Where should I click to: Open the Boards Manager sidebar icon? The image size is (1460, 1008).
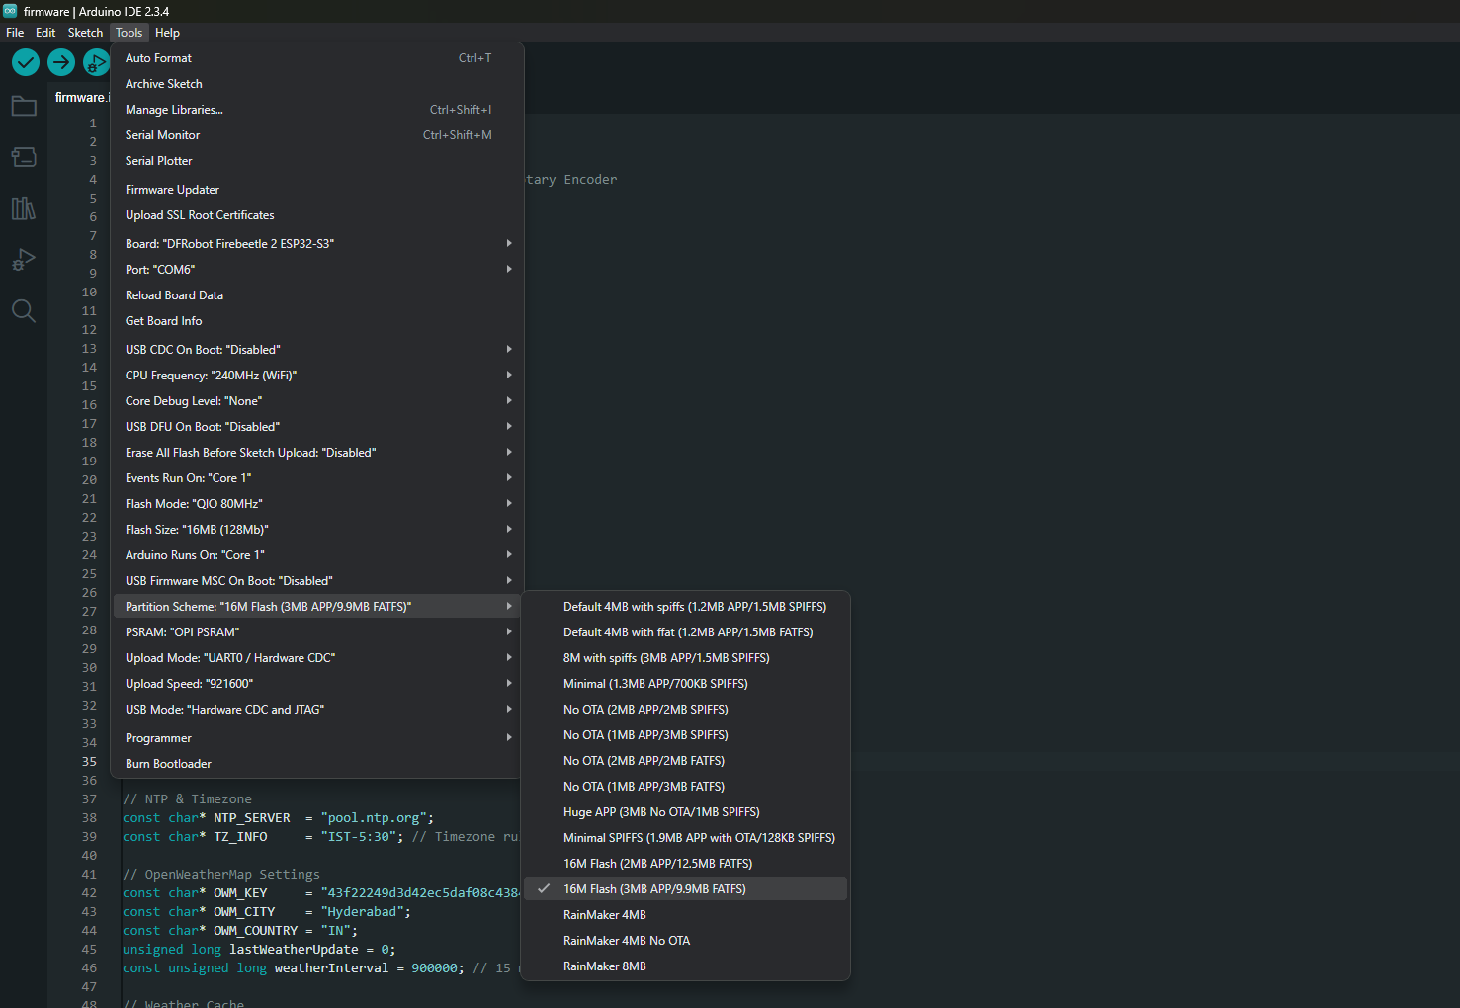[24, 157]
